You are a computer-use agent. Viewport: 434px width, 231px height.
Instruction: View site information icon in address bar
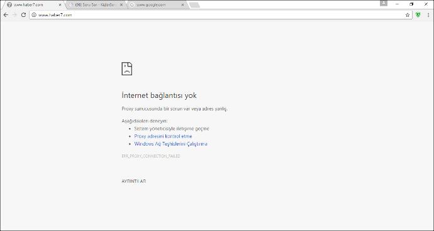(34, 15)
